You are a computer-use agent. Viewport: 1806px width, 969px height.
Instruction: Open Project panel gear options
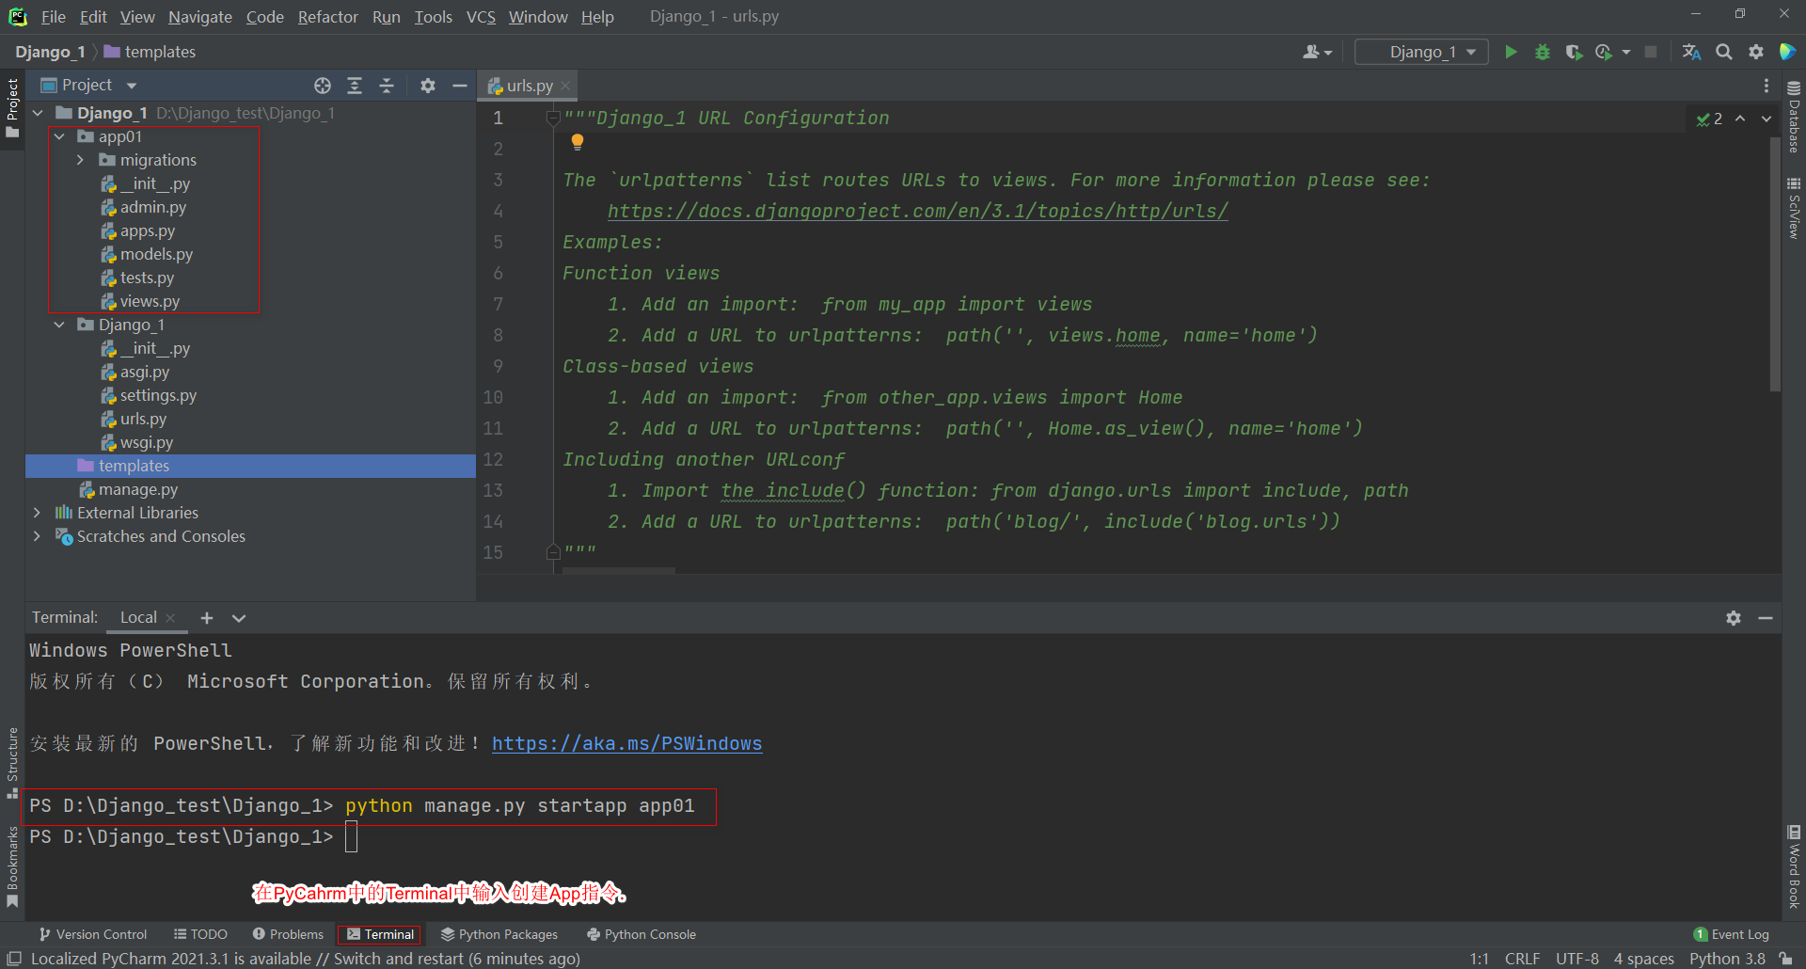pos(428,86)
